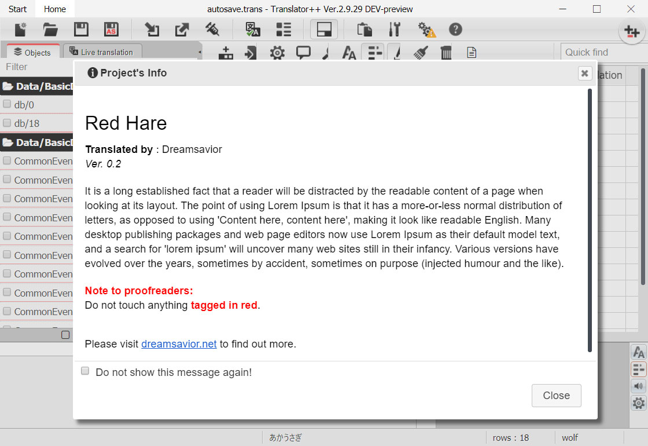Close the Project's Info dialog
648x446 pixels.
[x=556, y=396]
